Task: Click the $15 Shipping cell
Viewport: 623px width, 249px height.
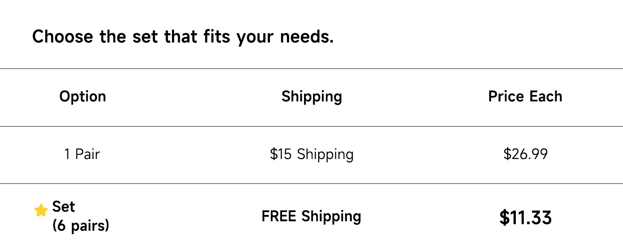Action: [x=311, y=154]
